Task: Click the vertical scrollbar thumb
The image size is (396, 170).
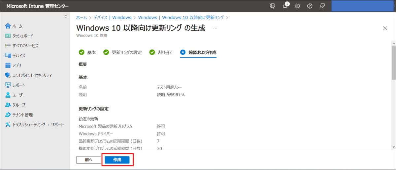Action: 393,62
